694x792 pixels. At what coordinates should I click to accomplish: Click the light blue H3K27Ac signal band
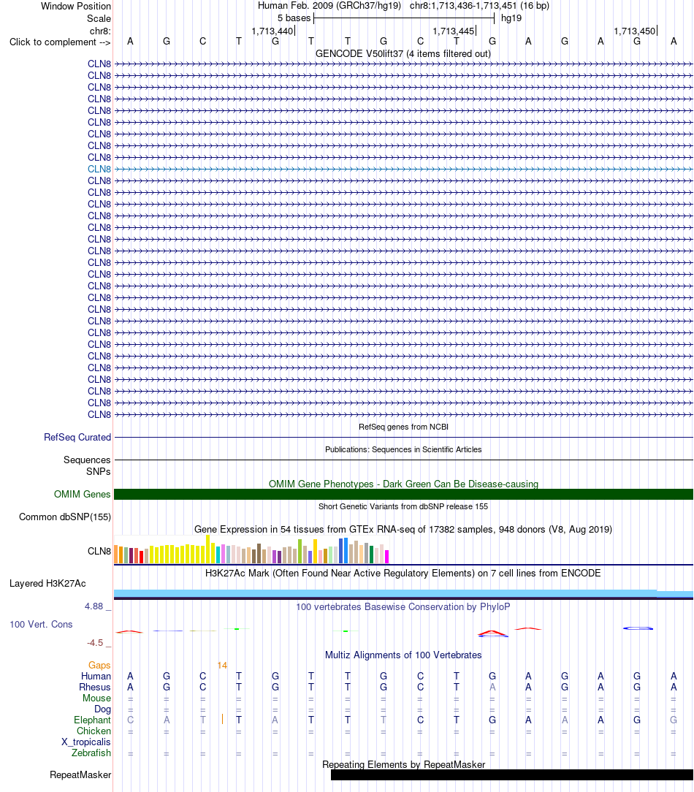point(403,593)
